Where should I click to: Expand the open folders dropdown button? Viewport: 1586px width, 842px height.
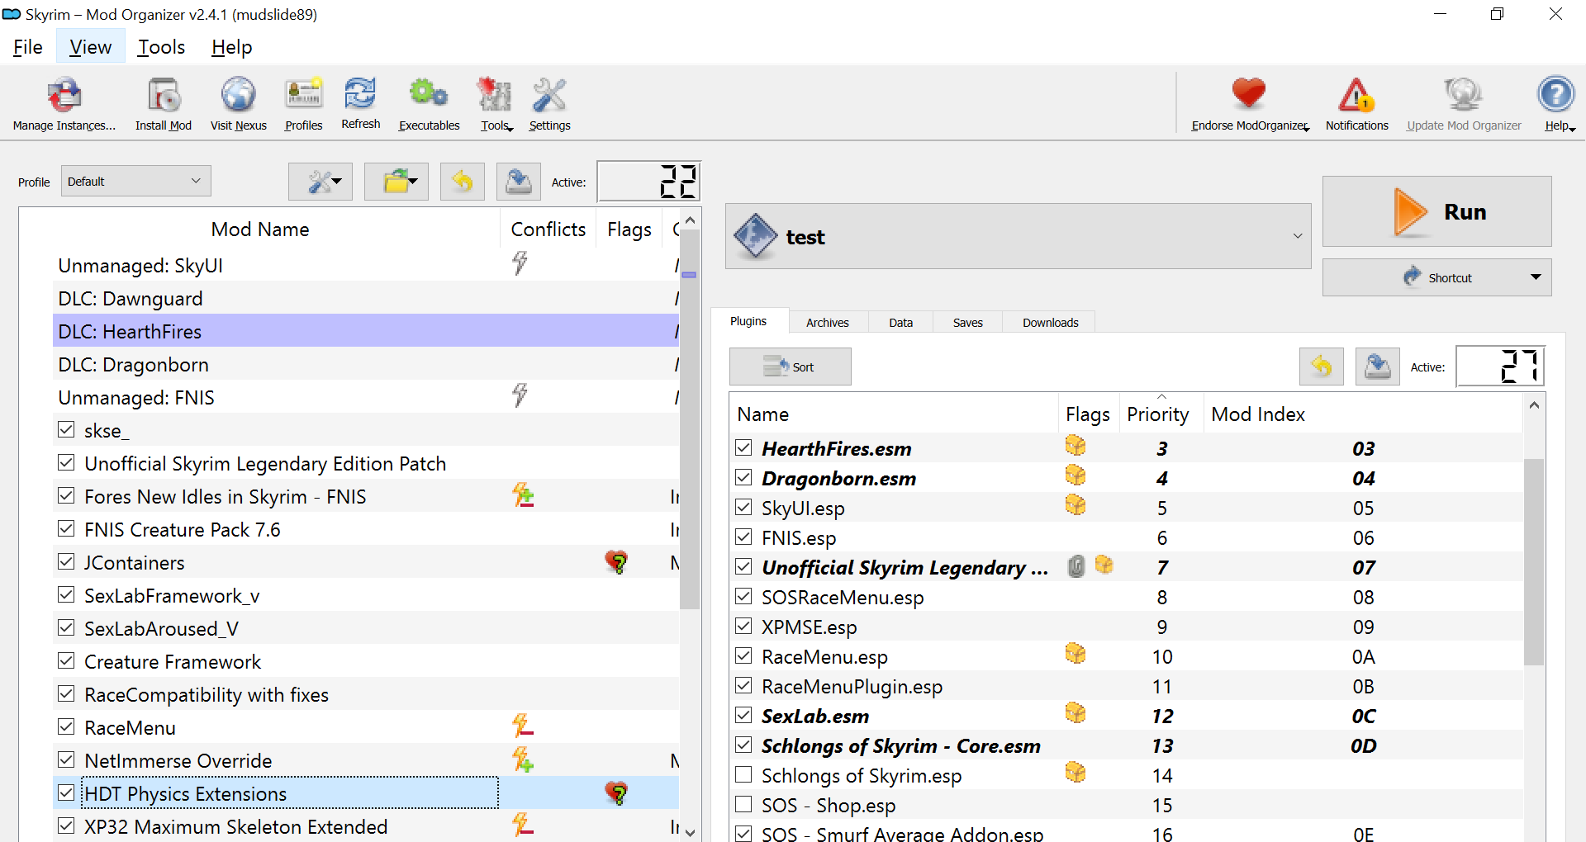[396, 182]
